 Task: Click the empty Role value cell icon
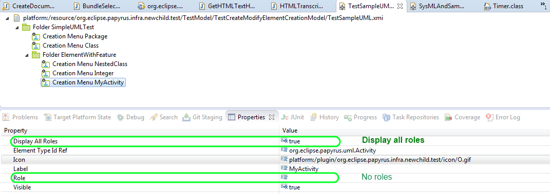coord(284,178)
